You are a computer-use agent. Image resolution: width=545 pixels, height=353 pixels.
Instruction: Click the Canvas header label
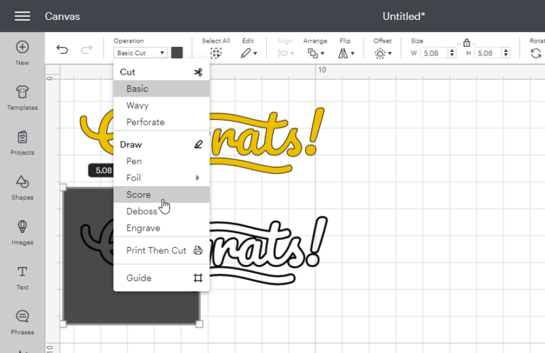62,16
